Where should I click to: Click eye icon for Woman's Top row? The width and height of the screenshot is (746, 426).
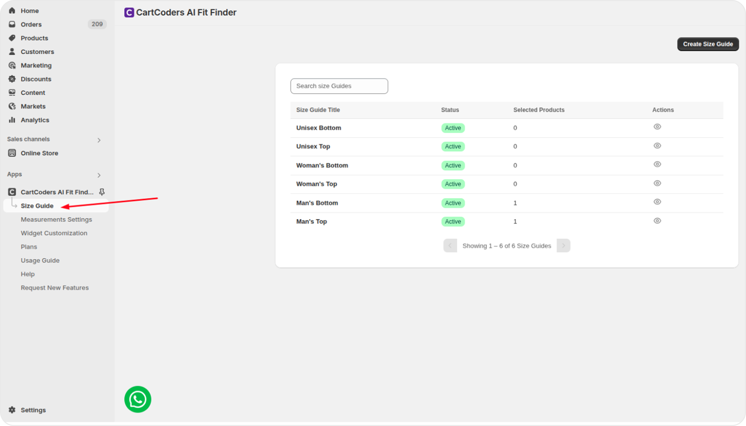pos(657,183)
